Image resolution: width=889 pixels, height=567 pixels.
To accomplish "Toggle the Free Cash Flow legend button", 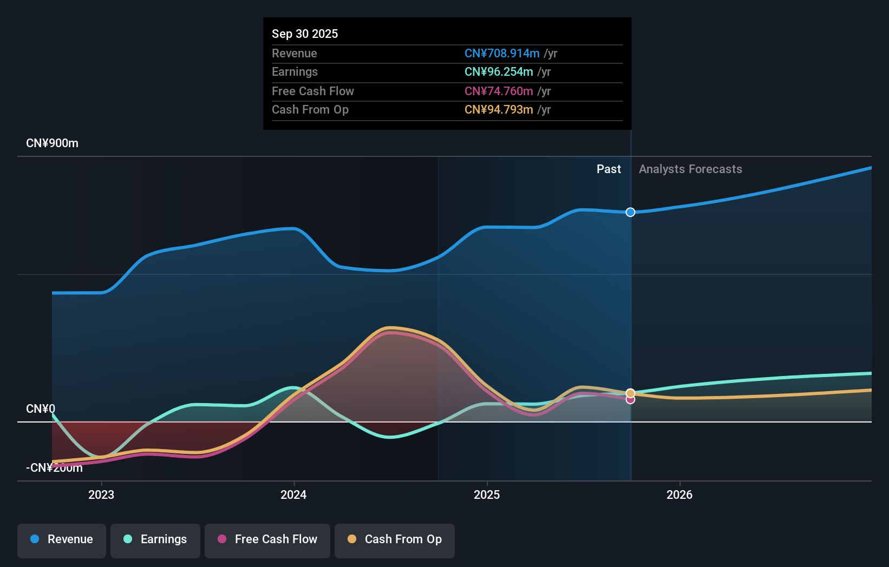I will [267, 540].
